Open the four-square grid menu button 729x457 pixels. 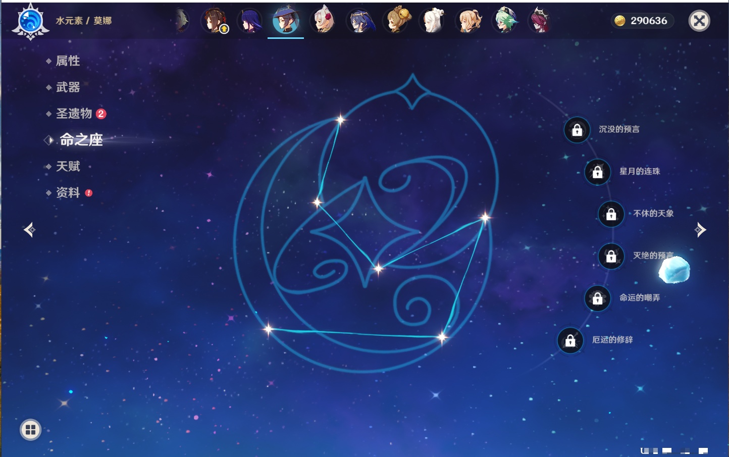pos(30,430)
